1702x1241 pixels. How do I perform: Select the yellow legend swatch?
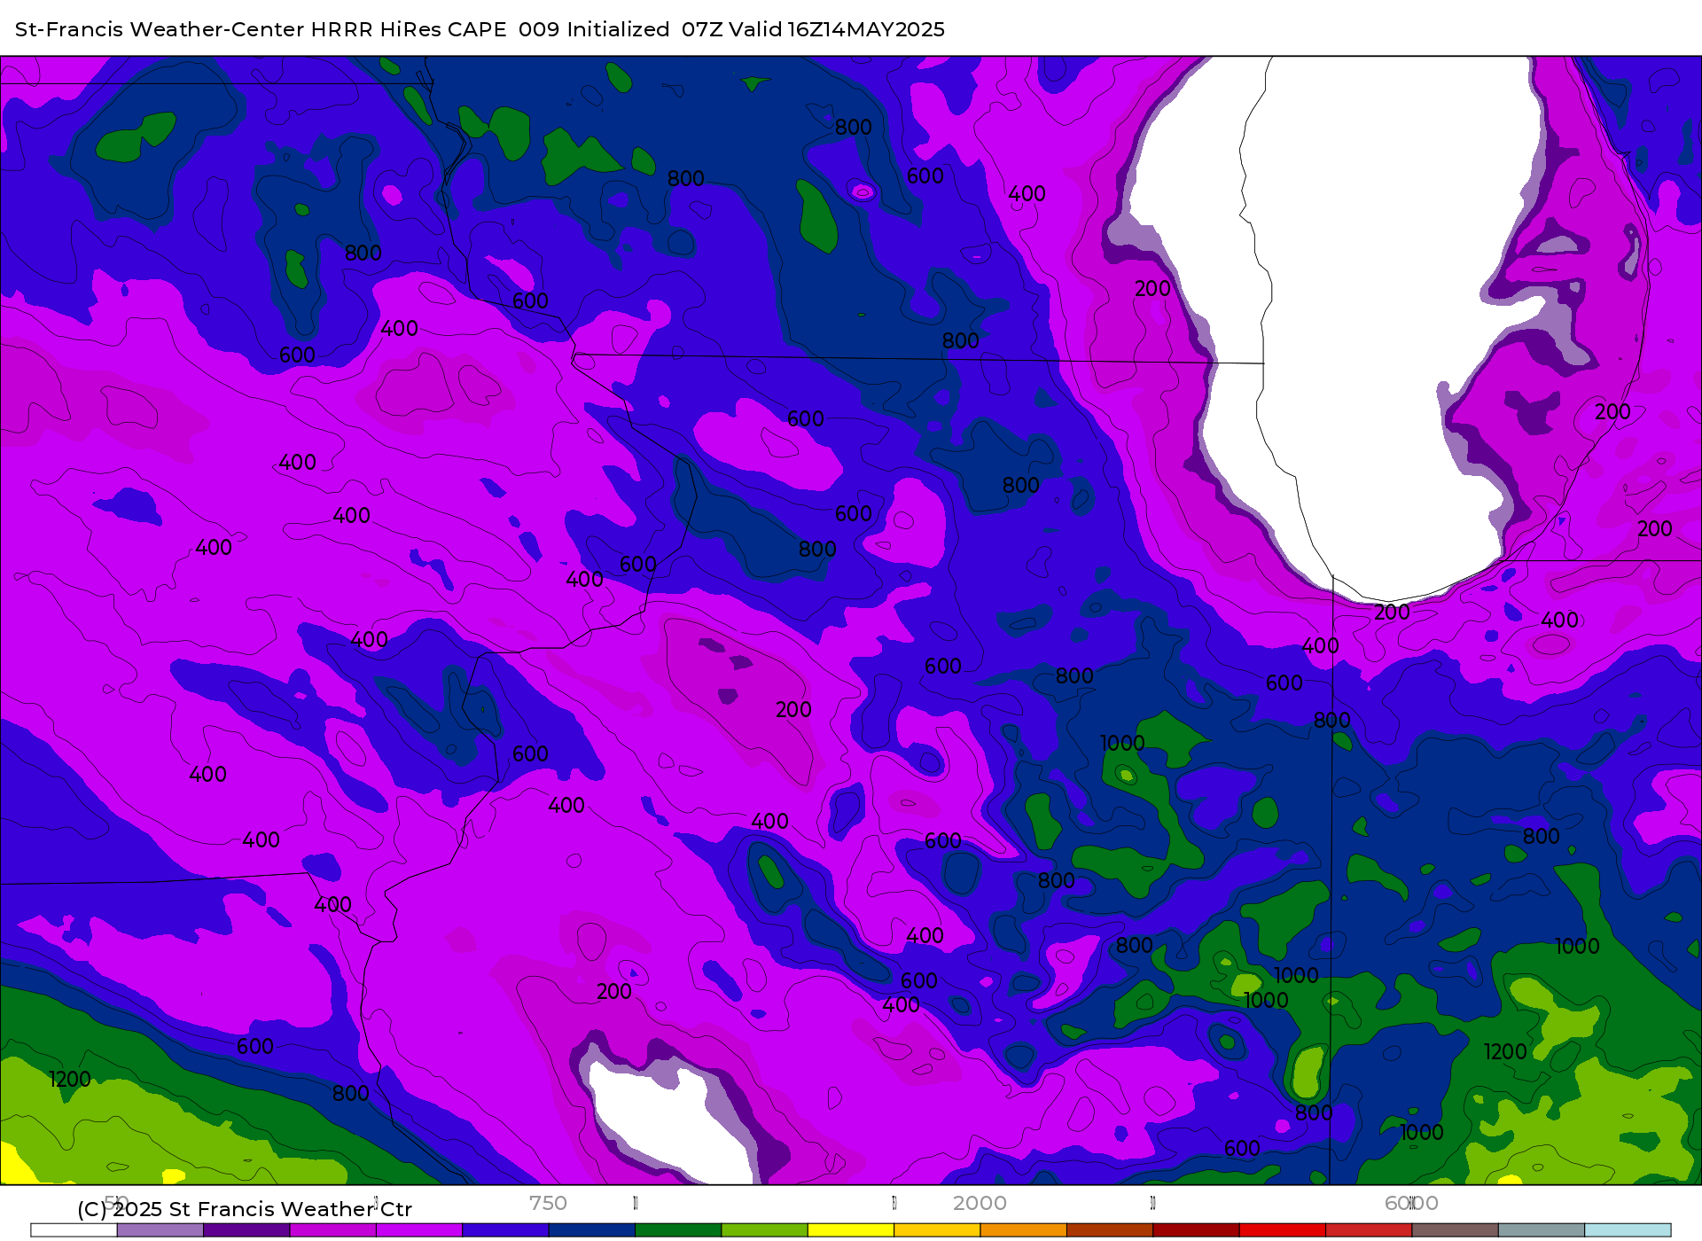[850, 1230]
